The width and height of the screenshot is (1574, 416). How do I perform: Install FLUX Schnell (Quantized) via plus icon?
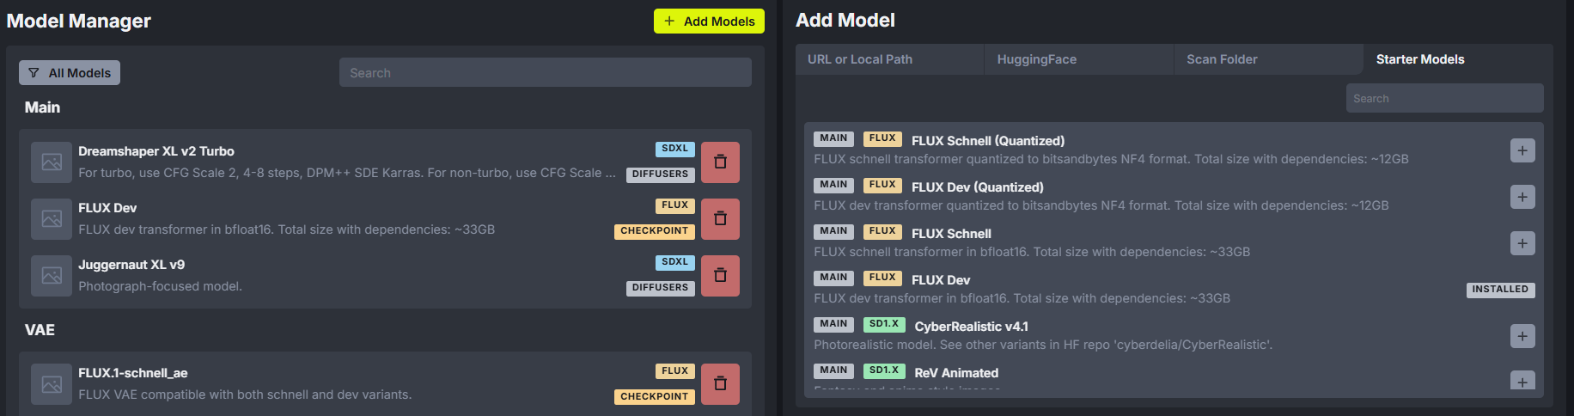coord(1522,150)
